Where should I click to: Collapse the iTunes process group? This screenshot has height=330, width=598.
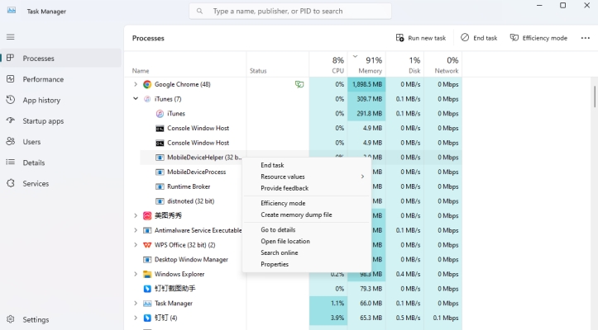pyautogui.click(x=136, y=99)
